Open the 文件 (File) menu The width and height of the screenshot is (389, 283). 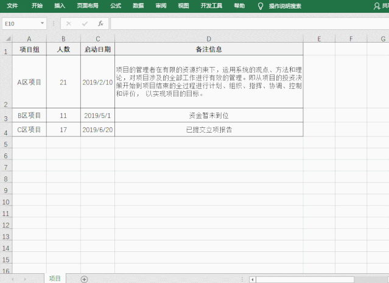(12, 5)
